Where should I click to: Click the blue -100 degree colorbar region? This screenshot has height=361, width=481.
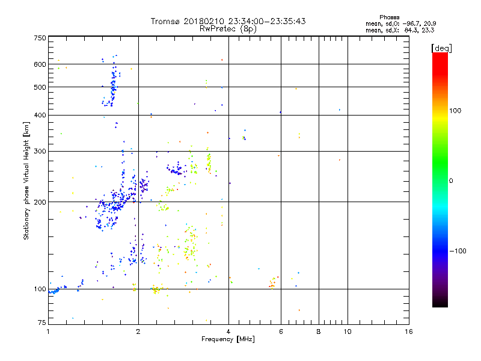pyautogui.click(x=440, y=251)
